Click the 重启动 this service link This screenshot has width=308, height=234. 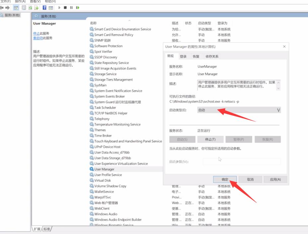[38, 38]
